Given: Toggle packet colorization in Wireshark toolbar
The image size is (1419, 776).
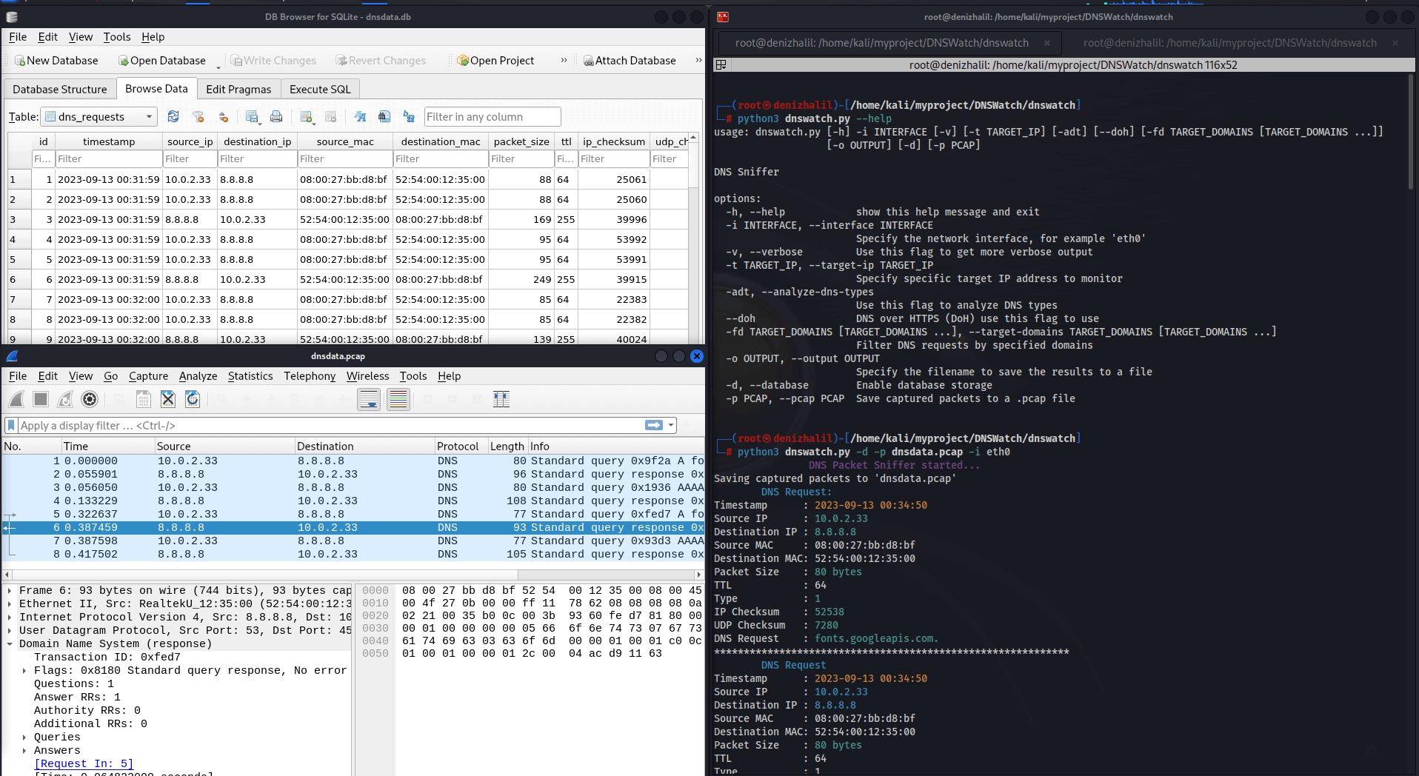Looking at the screenshot, I should pos(398,399).
